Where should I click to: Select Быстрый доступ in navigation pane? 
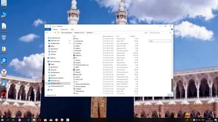coord(55,38)
